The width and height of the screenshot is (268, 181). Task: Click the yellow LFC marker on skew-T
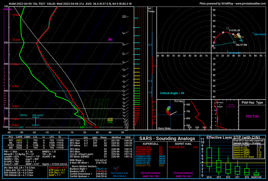click(x=110, y=119)
